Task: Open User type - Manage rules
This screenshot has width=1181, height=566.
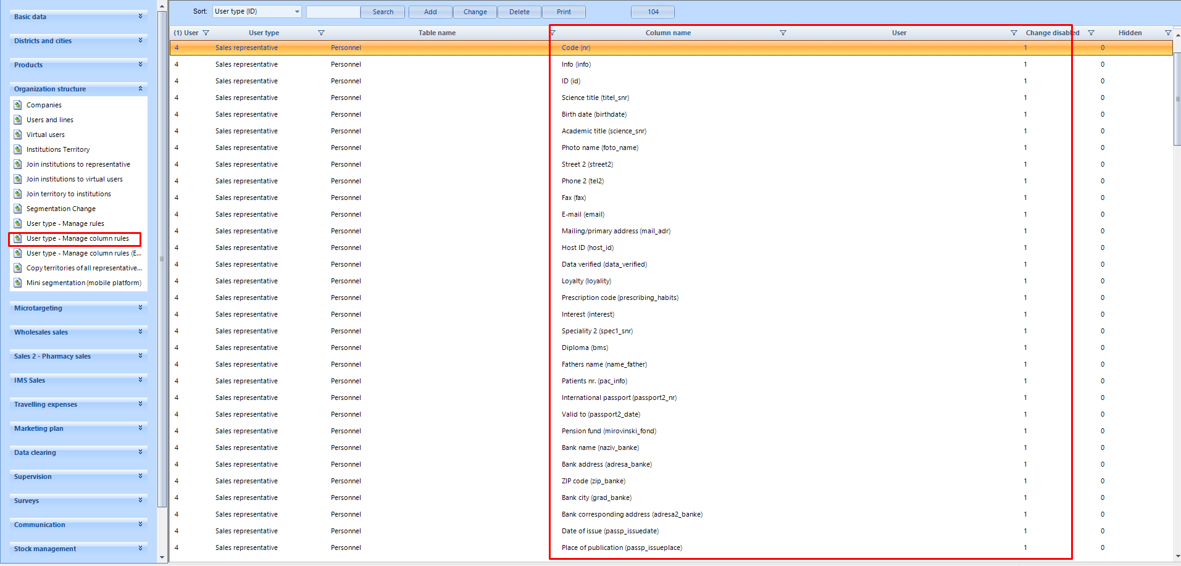Action: pyautogui.click(x=65, y=223)
